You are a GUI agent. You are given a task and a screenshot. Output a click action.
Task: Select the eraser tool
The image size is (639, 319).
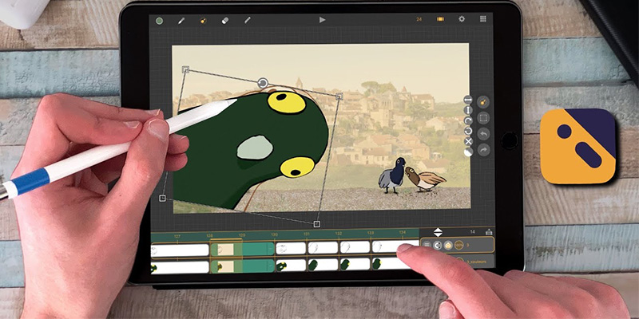225,21
